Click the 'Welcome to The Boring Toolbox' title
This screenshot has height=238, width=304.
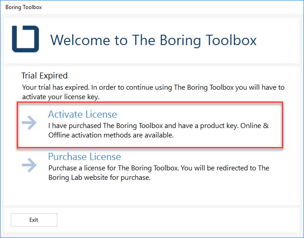(154, 40)
